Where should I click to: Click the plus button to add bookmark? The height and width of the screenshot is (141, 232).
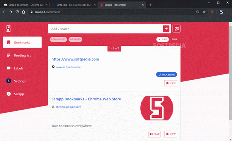[x=166, y=29]
